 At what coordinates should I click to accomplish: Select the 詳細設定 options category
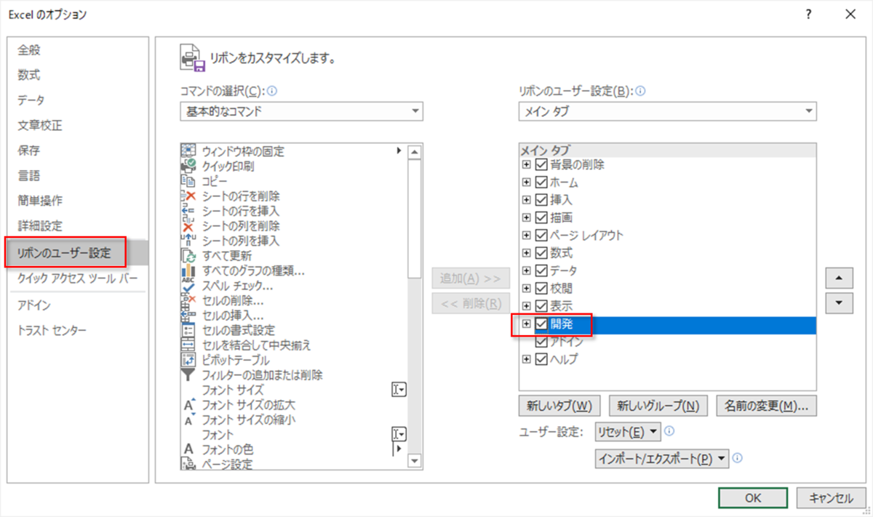tap(40, 225)
